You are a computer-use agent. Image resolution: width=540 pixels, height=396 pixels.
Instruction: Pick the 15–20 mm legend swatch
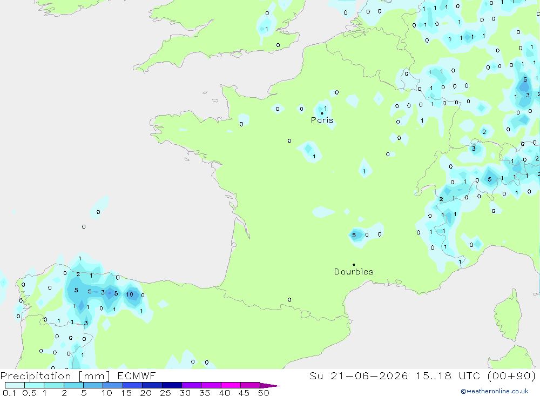[x=133, y=385]
